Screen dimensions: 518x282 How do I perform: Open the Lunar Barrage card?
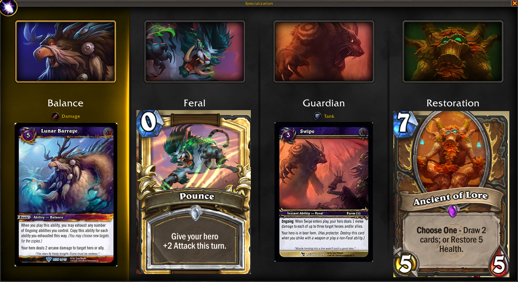click(66, 195)
